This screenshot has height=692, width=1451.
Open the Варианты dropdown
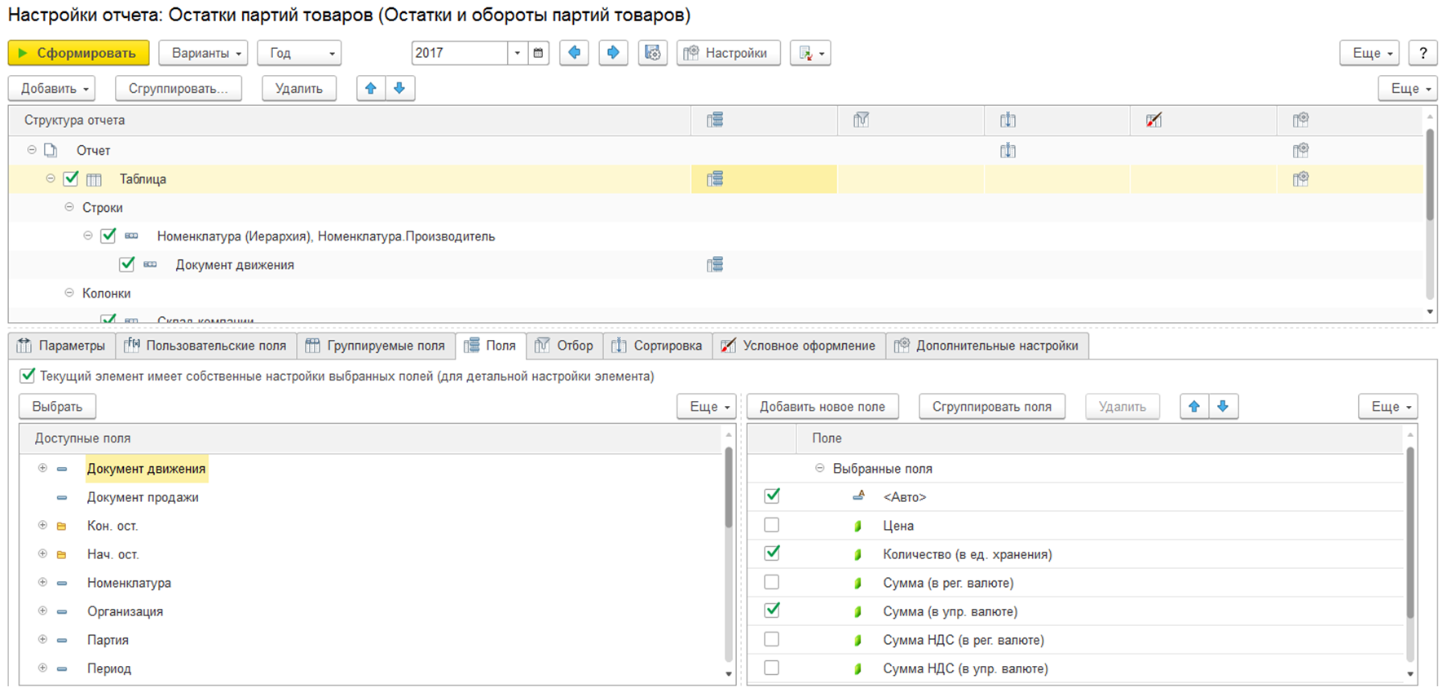pos(203,53)
